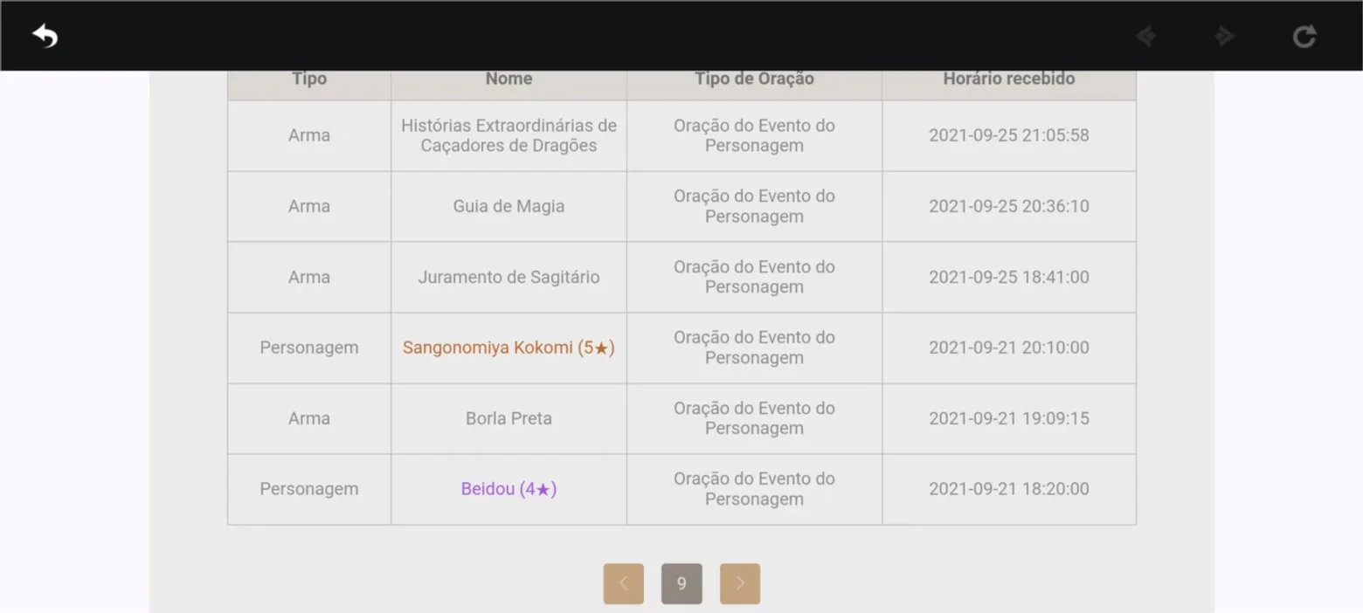Screen dimensions: 1363x613
Task: Select current page number 9
Action: (681, 583)
